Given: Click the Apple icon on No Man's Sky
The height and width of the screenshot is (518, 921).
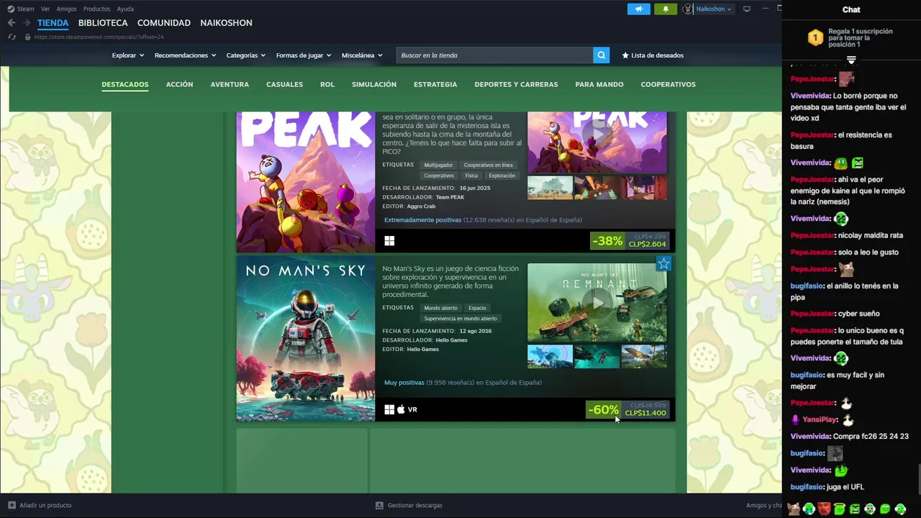Looking at the screenshot, I should click(401, 409).
